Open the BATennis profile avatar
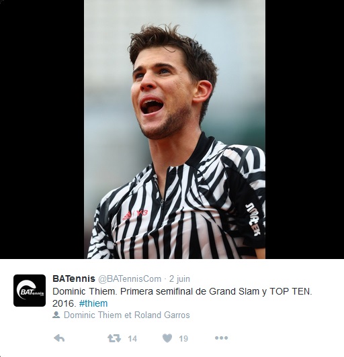 30,291
